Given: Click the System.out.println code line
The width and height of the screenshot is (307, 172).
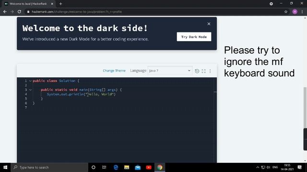Looking at the screenshot, I should pyautogui.click(x=81, y=95).
